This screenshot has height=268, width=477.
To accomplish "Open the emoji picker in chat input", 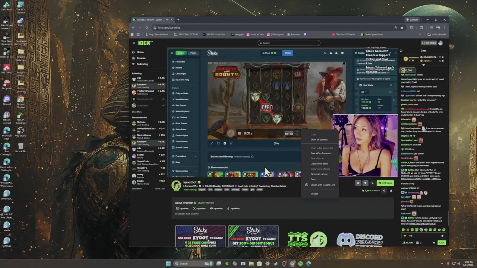I will pyautogui.click(x=442, y=236).
